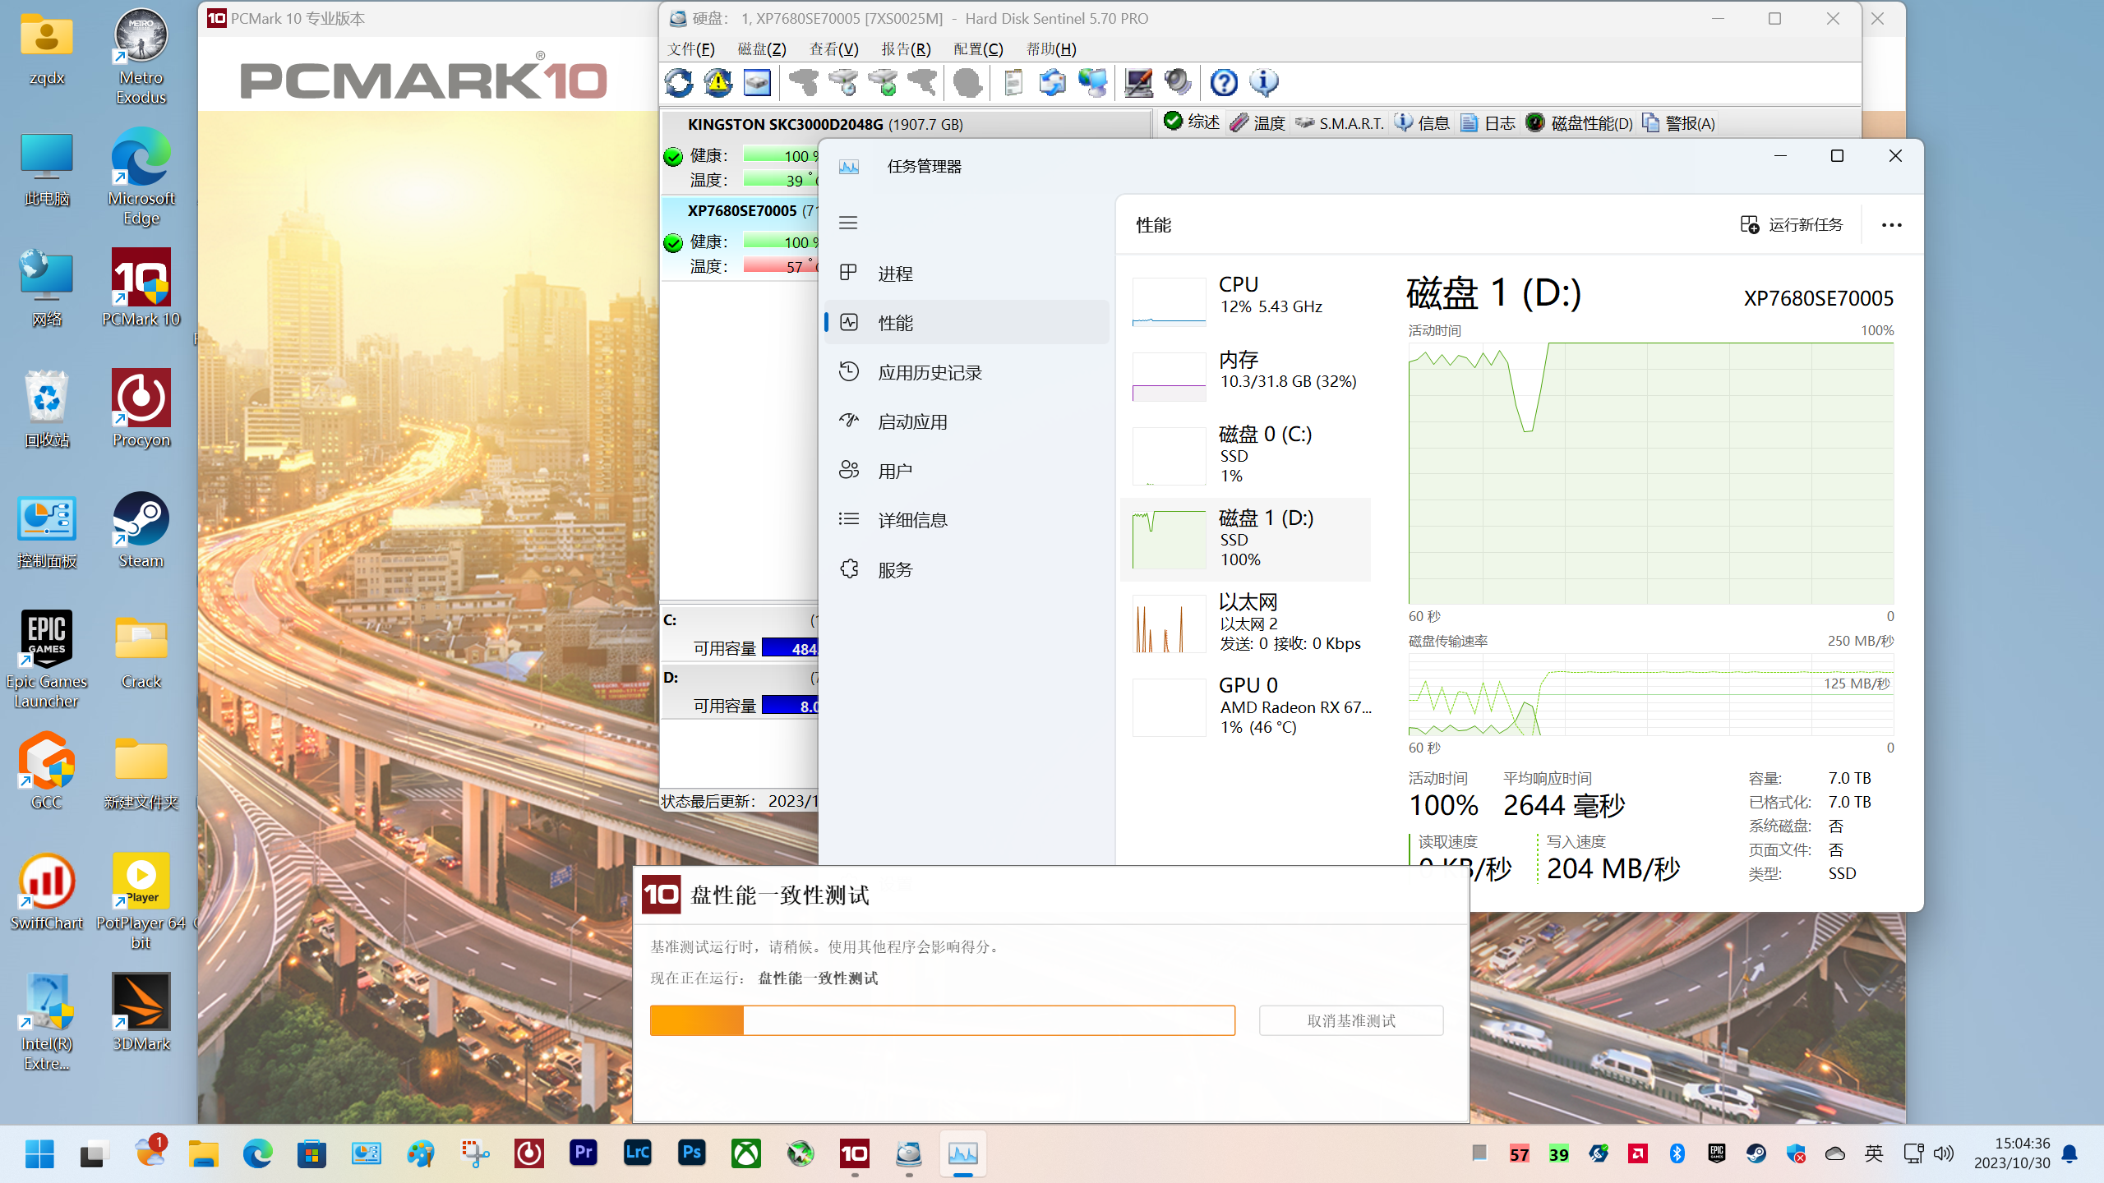Image resolution: width=2104 pixels, height=1183 pixels.
Task: Open the 报告(R) menu
Action: click(x=907, y=49)
